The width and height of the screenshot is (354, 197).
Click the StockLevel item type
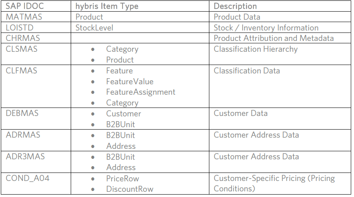click(x=94, y=28)
